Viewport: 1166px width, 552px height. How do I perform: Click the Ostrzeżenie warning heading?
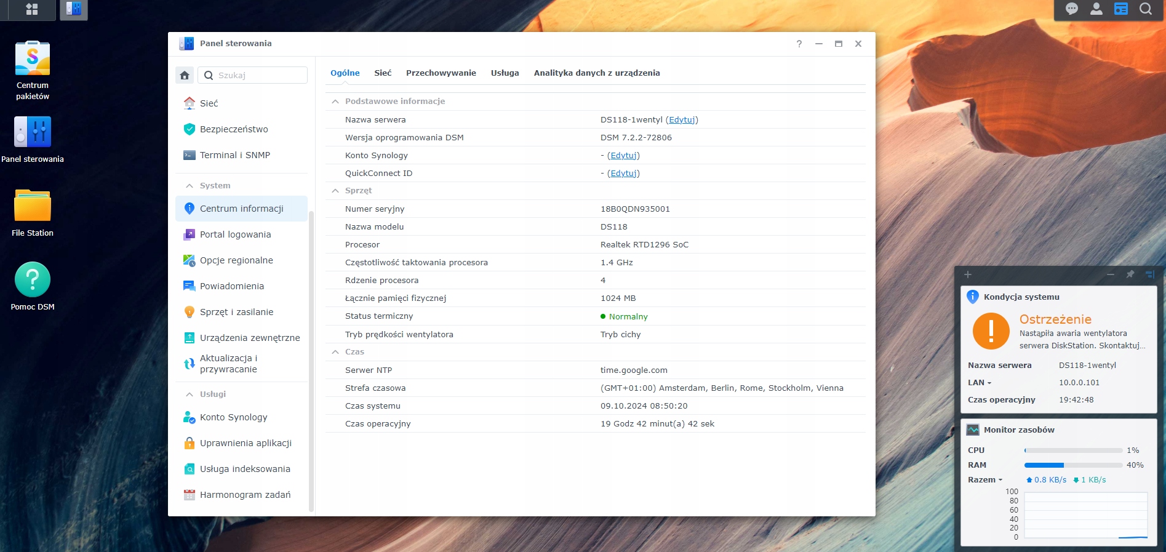pos(1055,319)
